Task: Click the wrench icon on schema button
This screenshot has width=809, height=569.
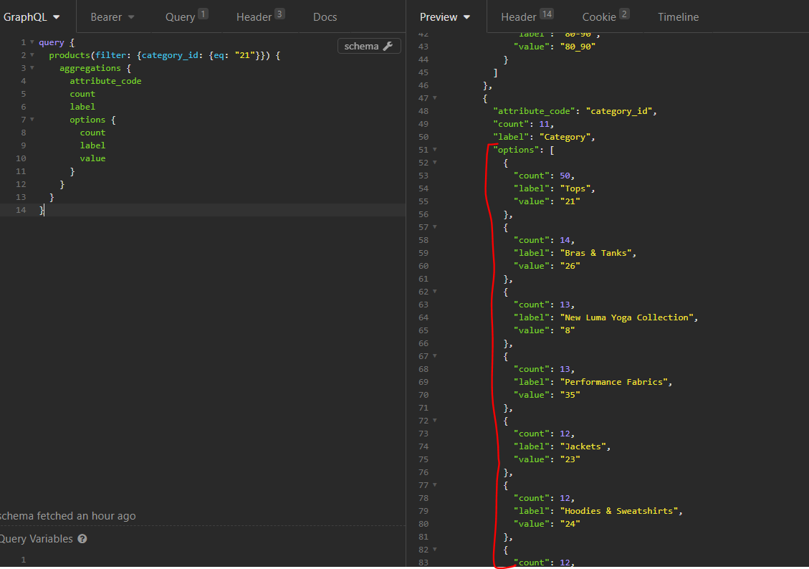Action: coord(388,46)
